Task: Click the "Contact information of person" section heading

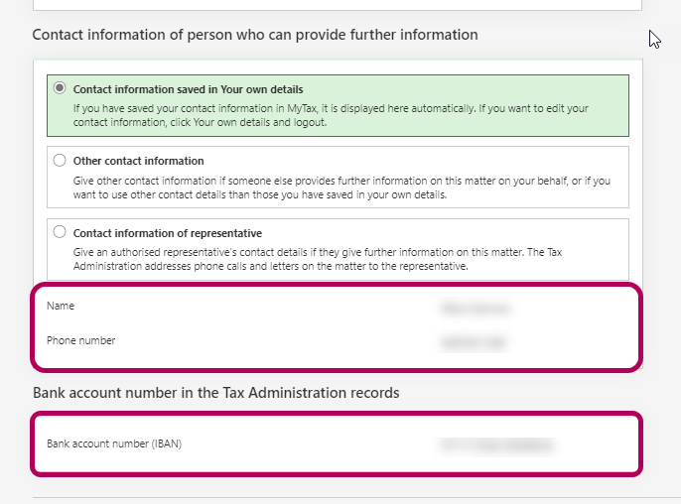Action: pos(254,35)
